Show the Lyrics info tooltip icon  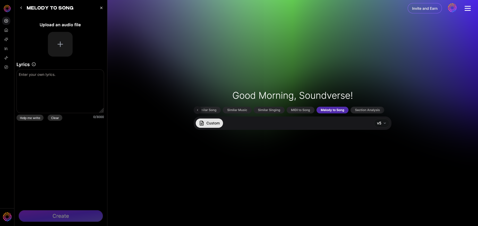pyautogui.click(x=34, y=64)
